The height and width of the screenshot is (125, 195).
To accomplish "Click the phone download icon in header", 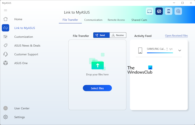I will [169, 11].
